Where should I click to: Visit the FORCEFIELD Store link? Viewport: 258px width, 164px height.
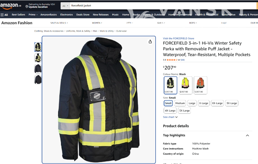tap(179, 38)
